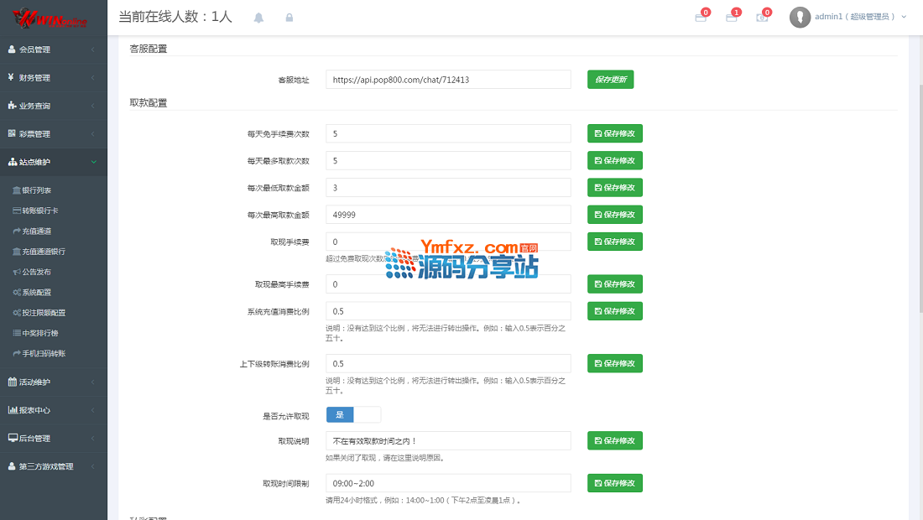The width and height of the screenshot is (923, 520).
Task: Select 系统配置 in the sidebar
Action: click(37, 292)
